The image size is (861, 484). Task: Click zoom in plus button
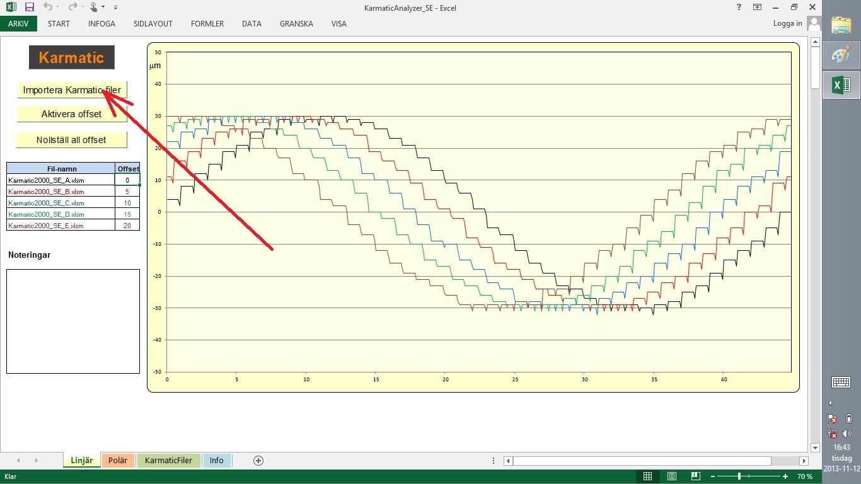tap(785, 476)
